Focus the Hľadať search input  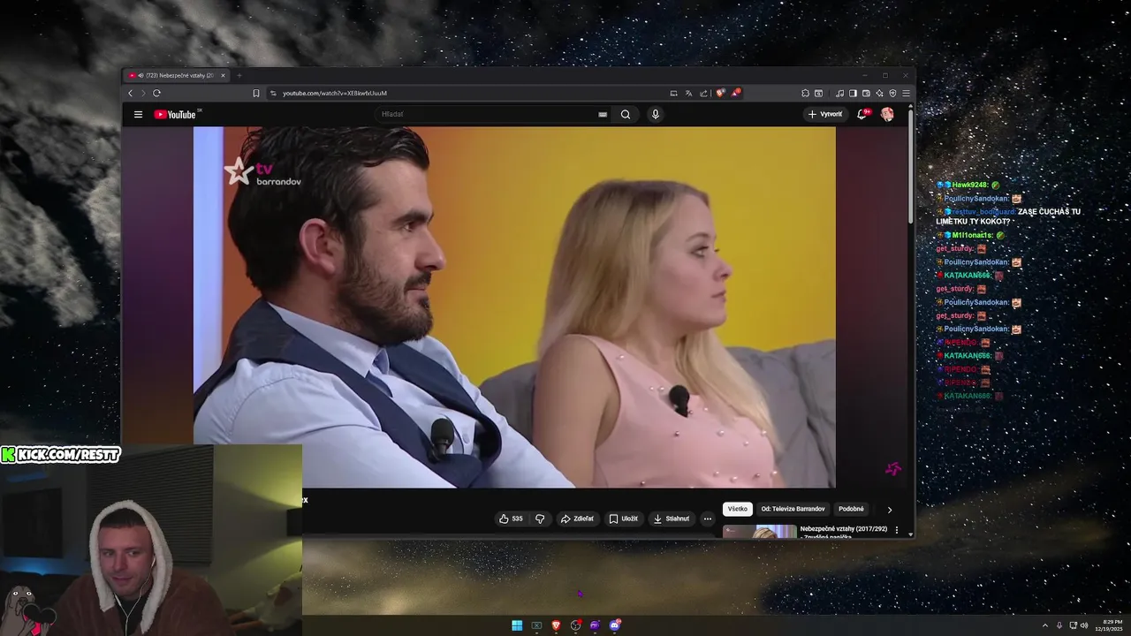486,114
